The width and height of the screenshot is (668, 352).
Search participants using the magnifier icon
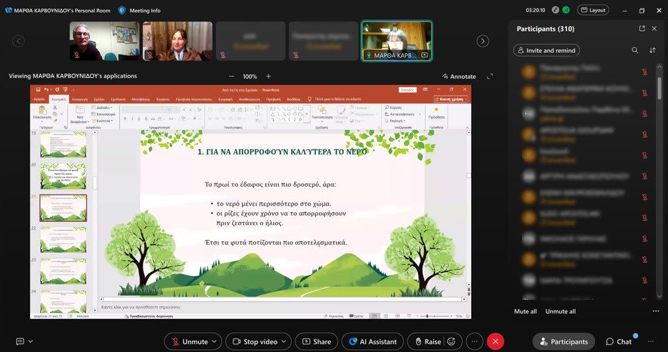[x=635, y=50]
